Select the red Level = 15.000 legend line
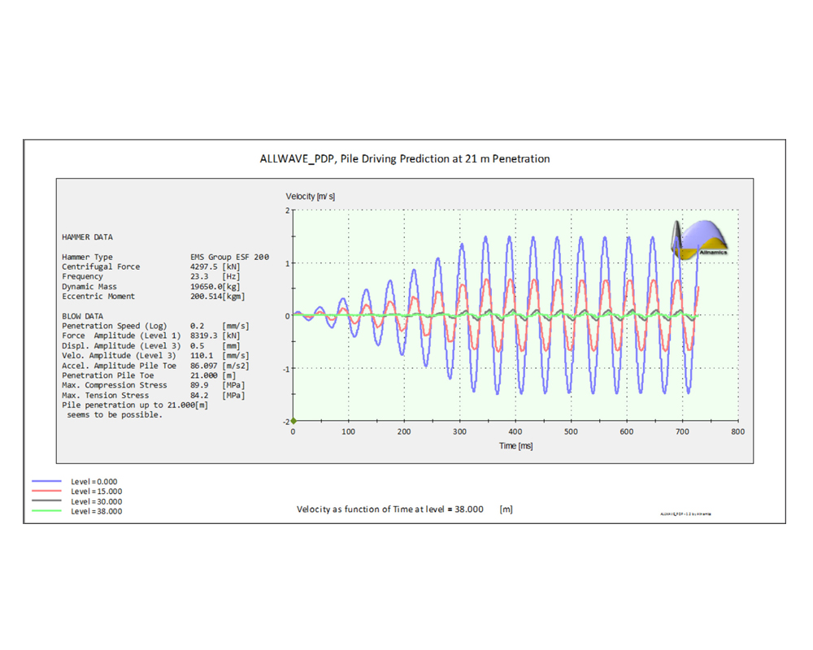813x650 pixels. pos(46,492)
